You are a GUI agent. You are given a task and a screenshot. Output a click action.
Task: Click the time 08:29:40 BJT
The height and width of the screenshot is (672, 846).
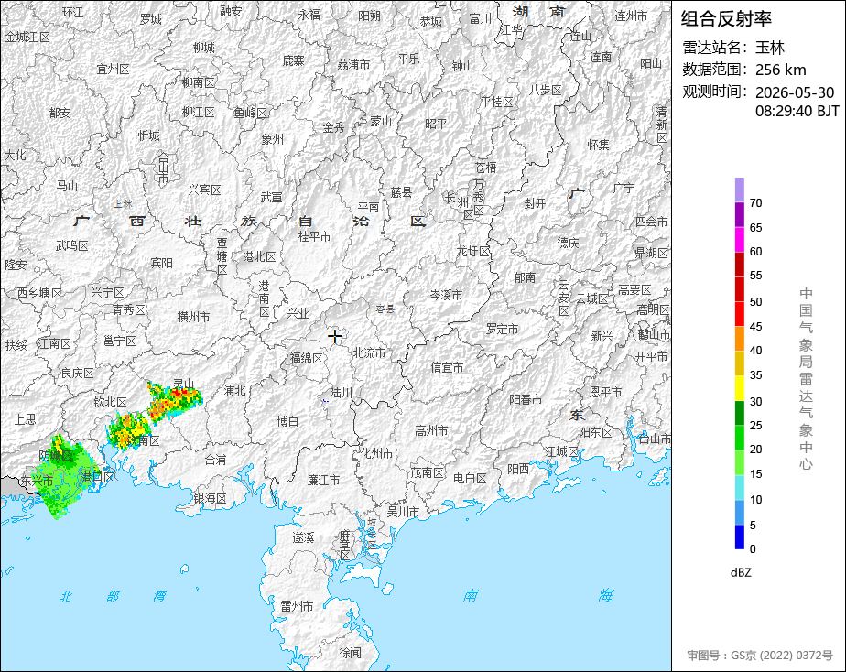click(797, 111)
